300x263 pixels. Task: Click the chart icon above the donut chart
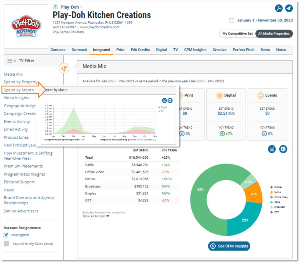272,149
